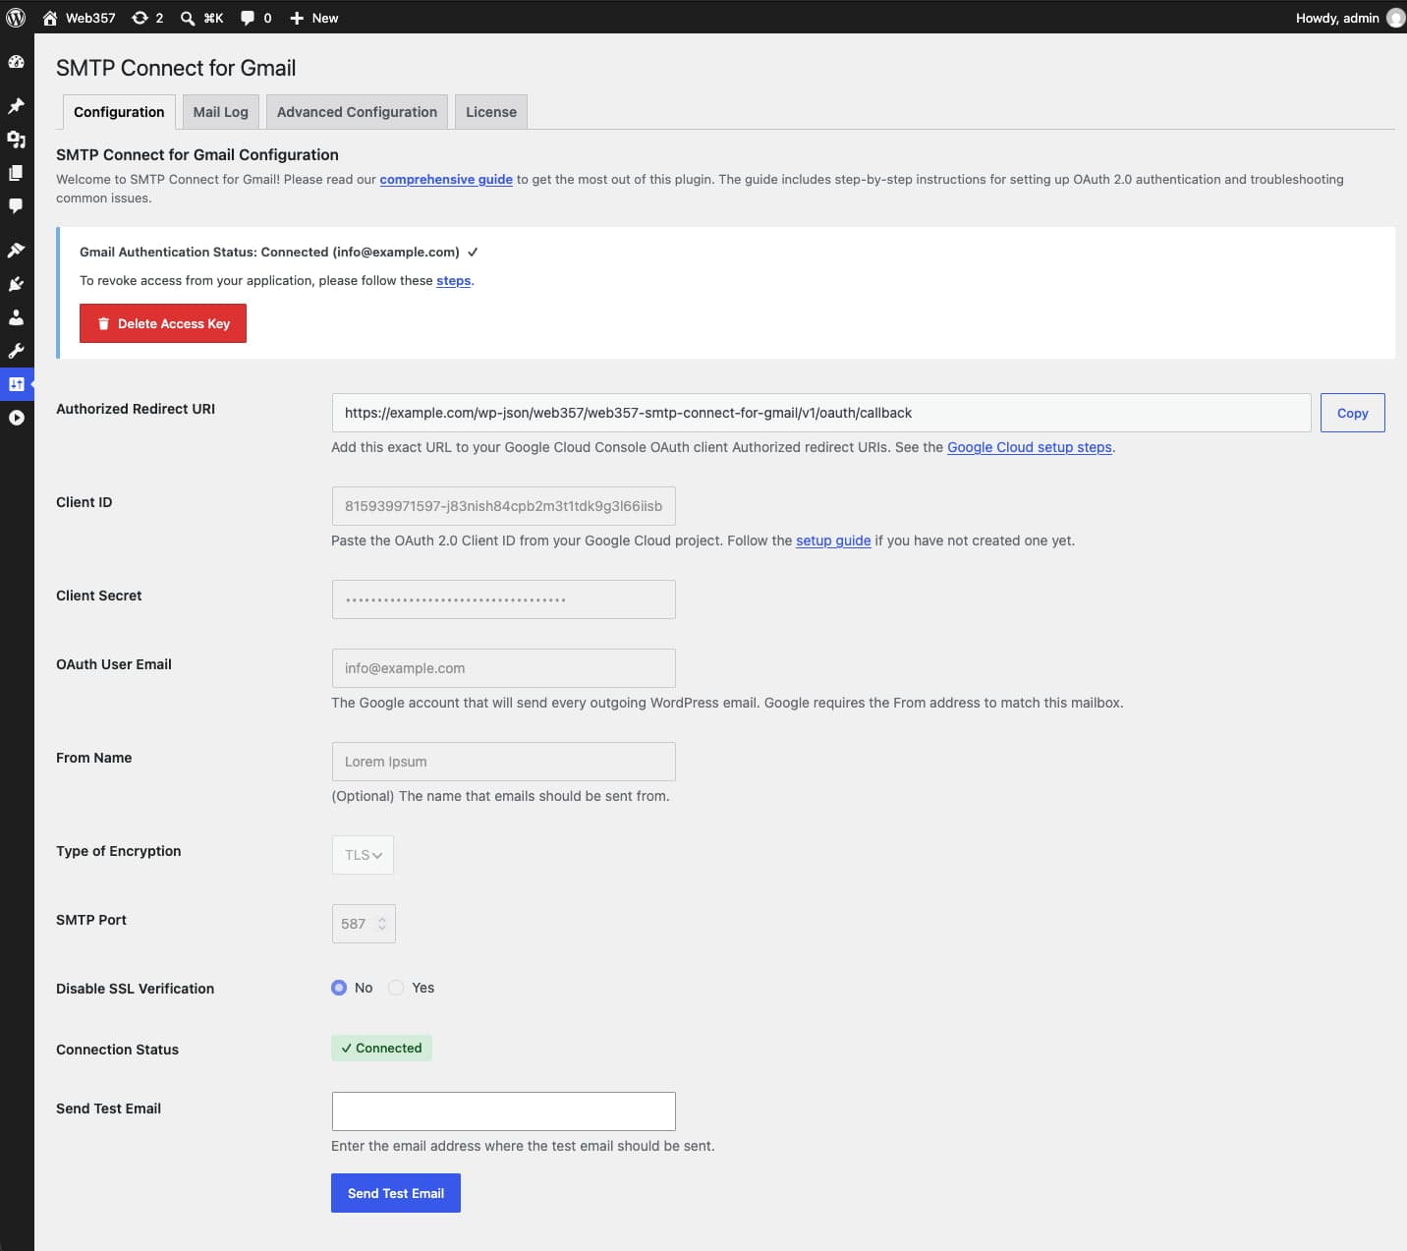The width and height of the screenshot is (1407, 1251).
Task: Open the Client ID setup guide link
Action: (833, 540)
